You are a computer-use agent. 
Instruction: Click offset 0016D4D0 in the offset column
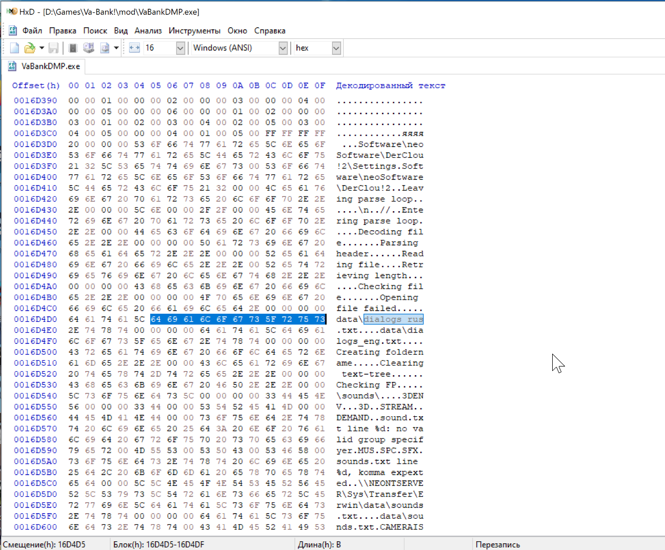tap(35, 319)
